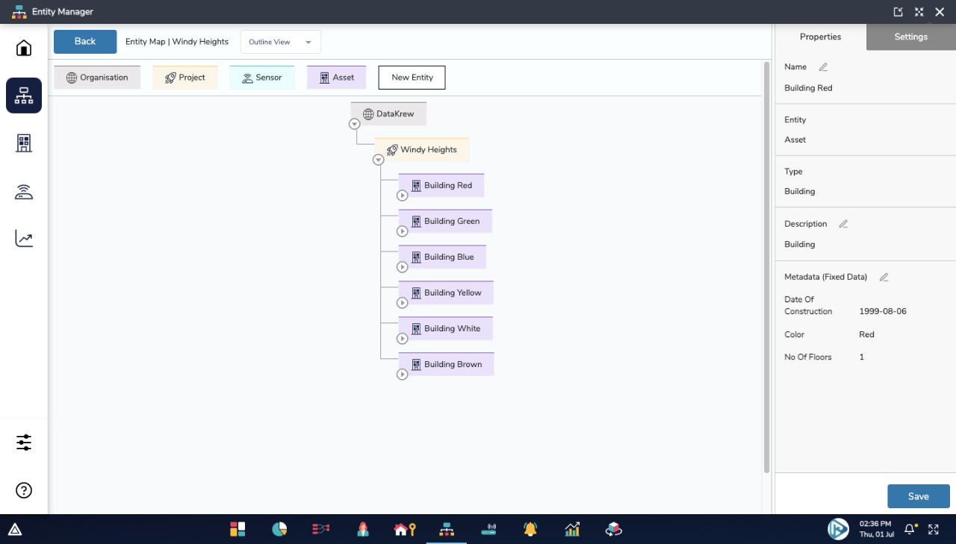
Task: Select the Building White asset node
Action: click(x=446, y=329)
